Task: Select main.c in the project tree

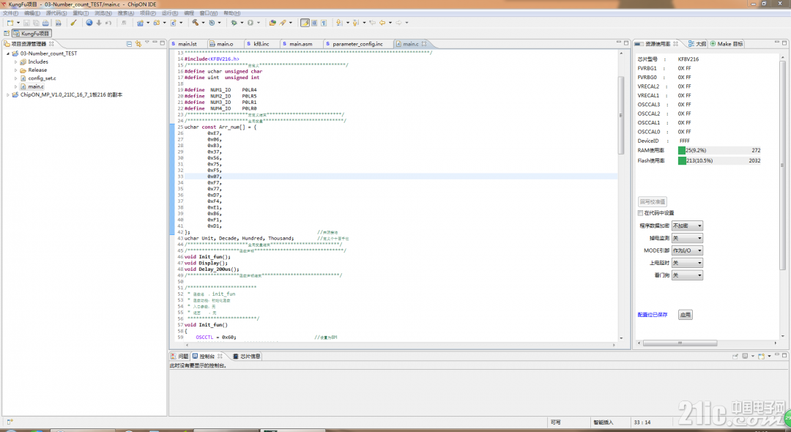Action: (35, 86)
